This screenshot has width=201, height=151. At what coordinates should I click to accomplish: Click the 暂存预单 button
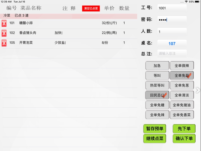pyautogui.click(x=155, y=128)
